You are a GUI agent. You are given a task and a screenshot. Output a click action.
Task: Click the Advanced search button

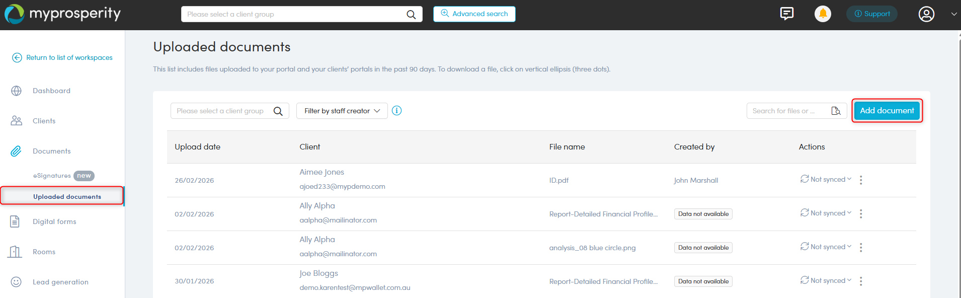[474, 14]
